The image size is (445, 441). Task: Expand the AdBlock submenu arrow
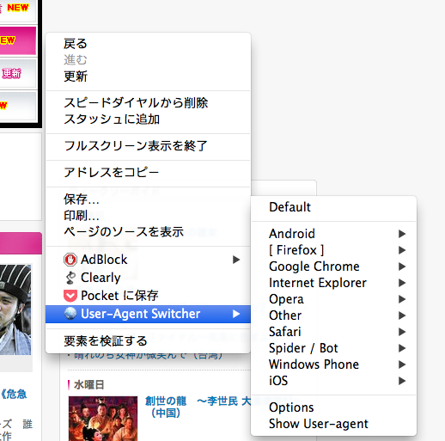tap(236, 260)
